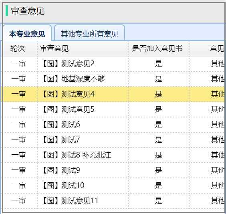Viewport: 226px width, 214px height.
Task: Click 其他 cell in the 测试6 row
Action: coord(218,125)
